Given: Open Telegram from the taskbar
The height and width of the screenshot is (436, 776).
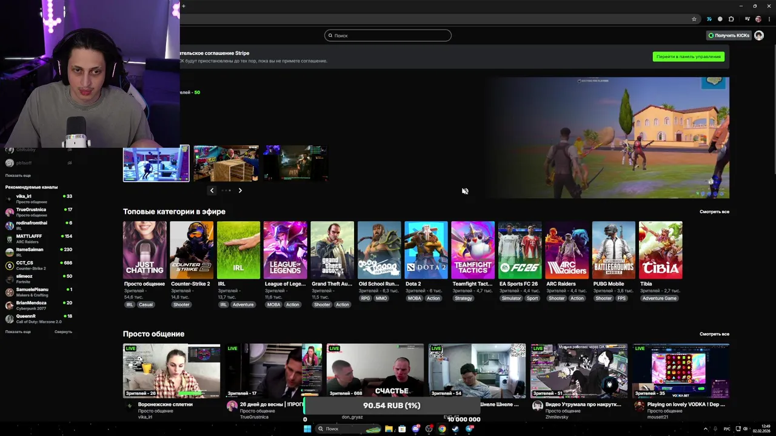Looking at the screenshot, I should pyautogui.click(x=469, y=429).
